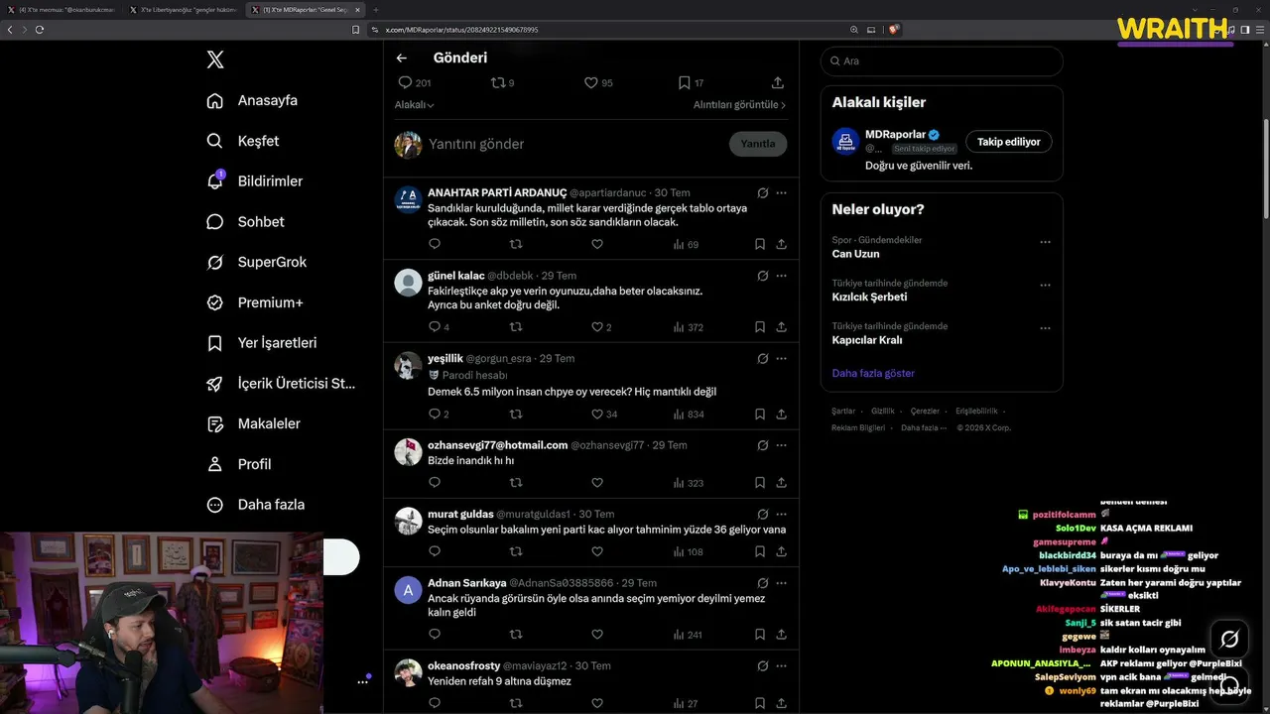
Task: Open MDRaporlar profile from Alakalı kişiler
Action: (895, 135)
